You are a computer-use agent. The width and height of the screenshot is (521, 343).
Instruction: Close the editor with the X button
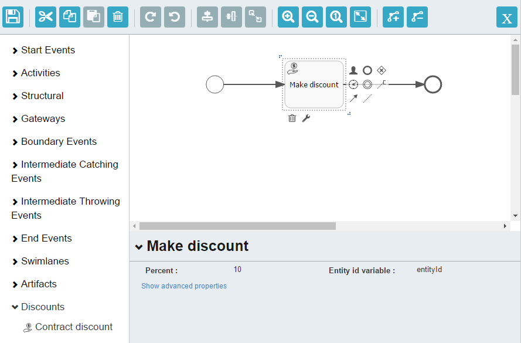[x=507, y=16]
